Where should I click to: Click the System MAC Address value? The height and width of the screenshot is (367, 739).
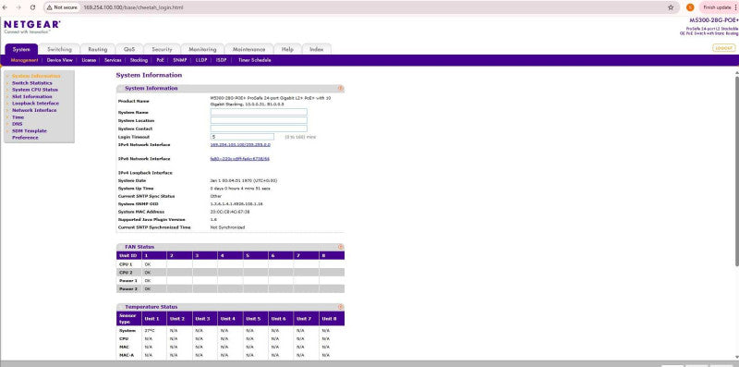tap(230, 212)
